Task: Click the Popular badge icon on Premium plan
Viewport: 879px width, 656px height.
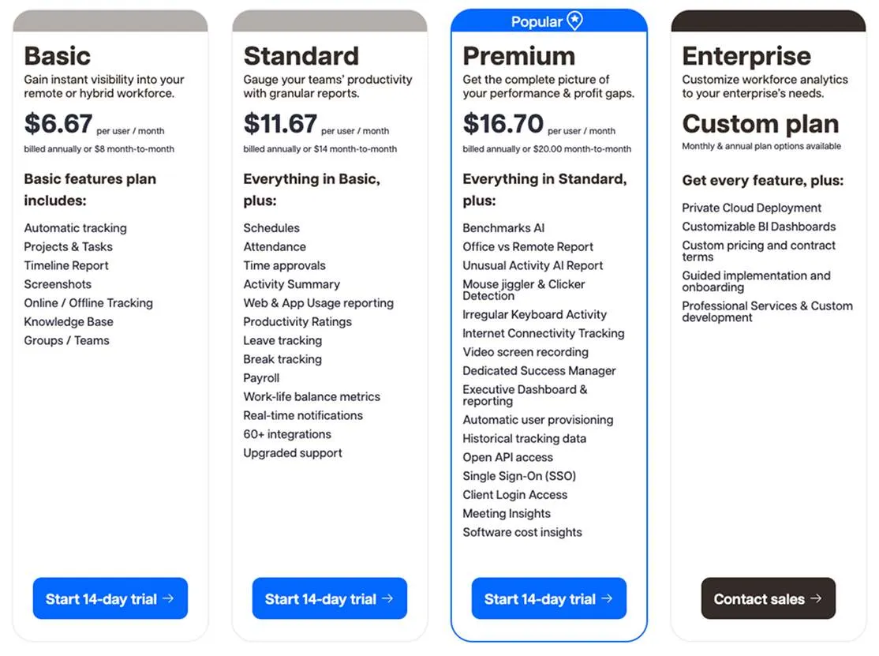Action: [x=574, y=21]
